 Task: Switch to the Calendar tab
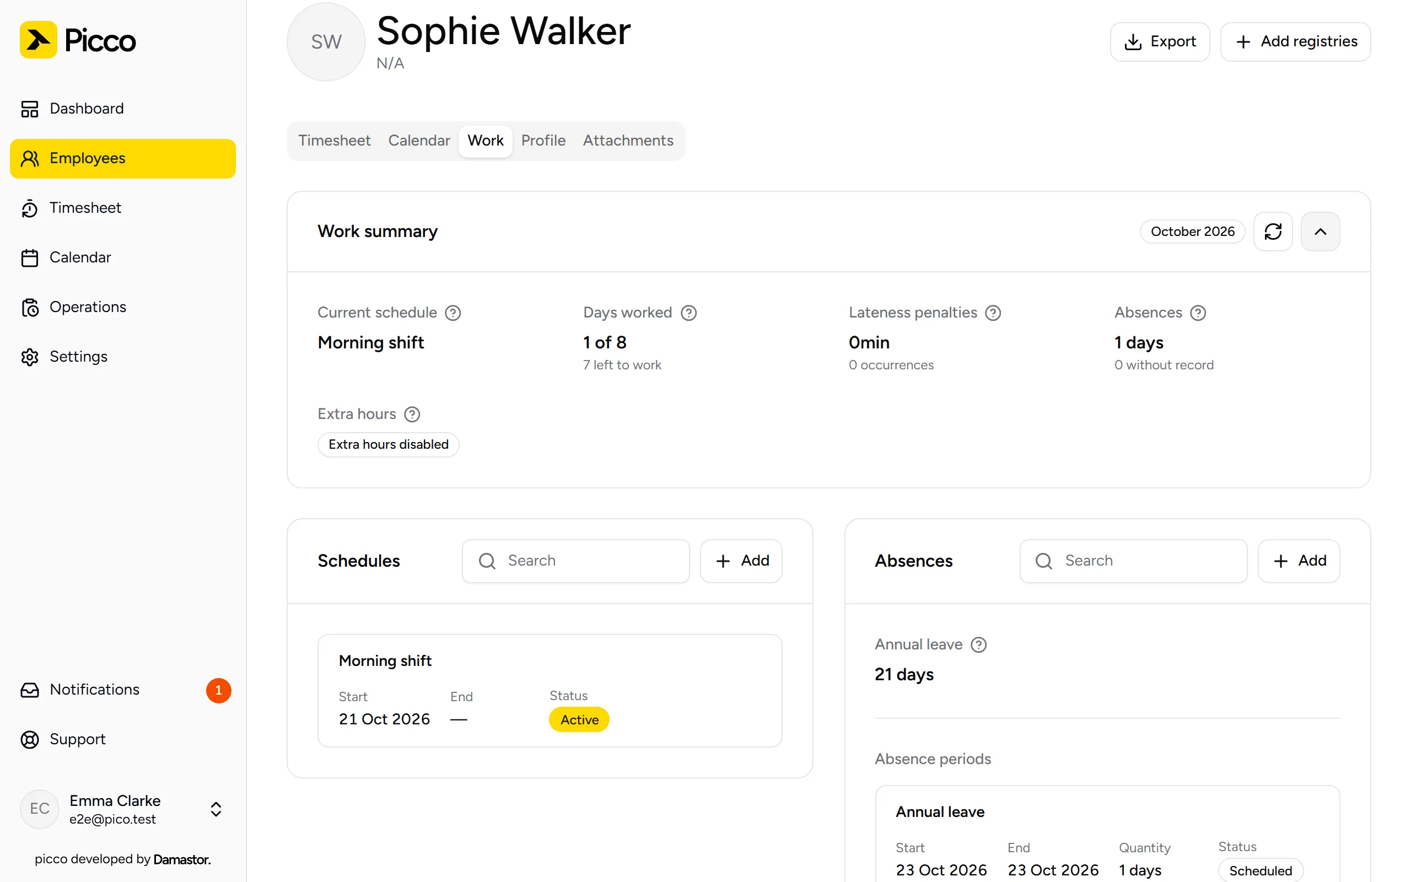pos(419,141)
